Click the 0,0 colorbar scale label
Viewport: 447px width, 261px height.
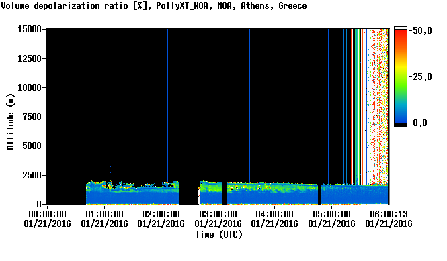point(420,123)
